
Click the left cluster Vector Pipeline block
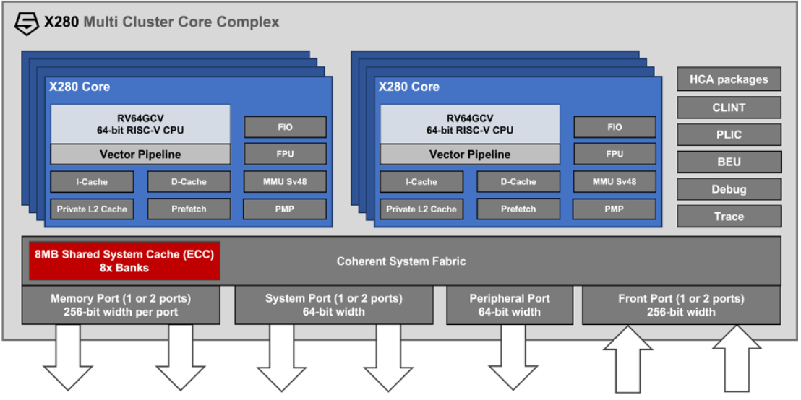point(140,154)
